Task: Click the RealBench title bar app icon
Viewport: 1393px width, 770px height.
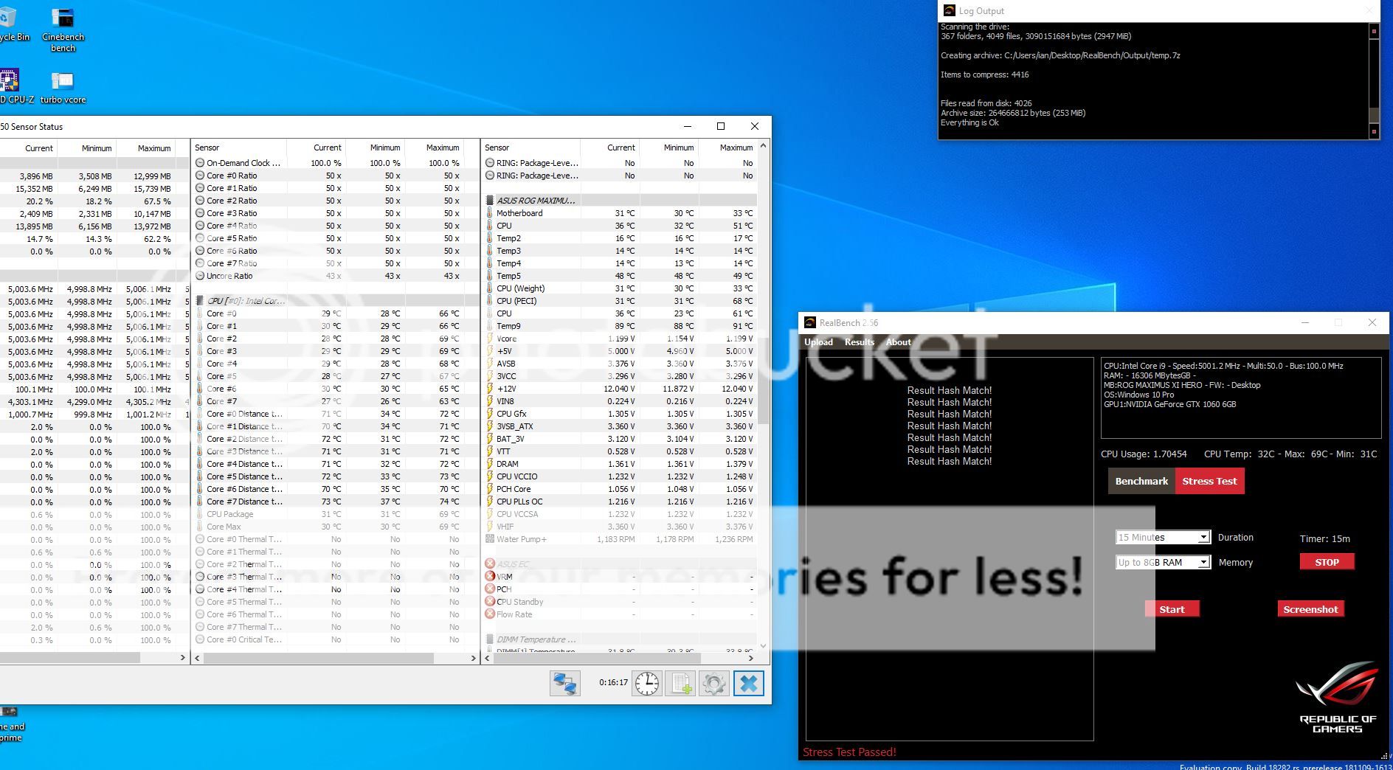Action: click(810, 322)
